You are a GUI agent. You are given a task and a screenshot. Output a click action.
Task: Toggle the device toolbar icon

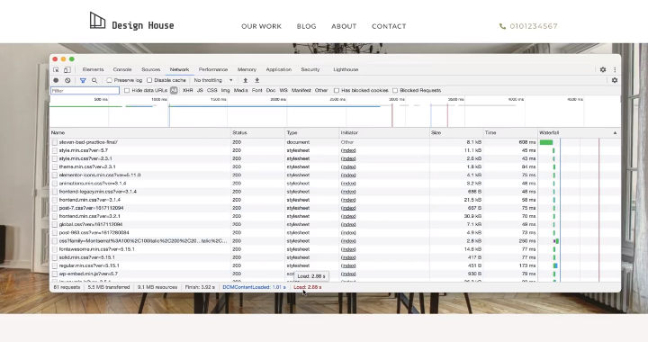pos(67,70)
